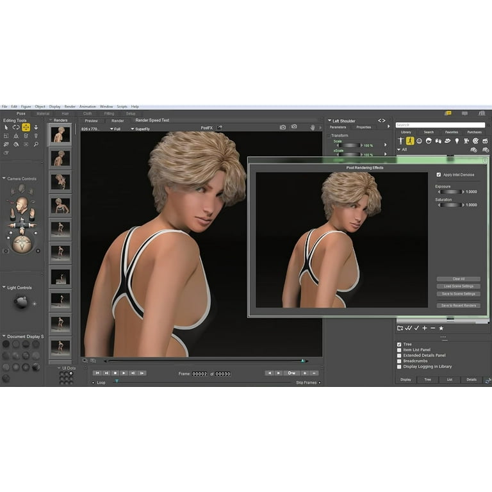Viewport: 492px width, 492px height.
Task: Open the Full resolution dropdown
Action: point(115,129)
